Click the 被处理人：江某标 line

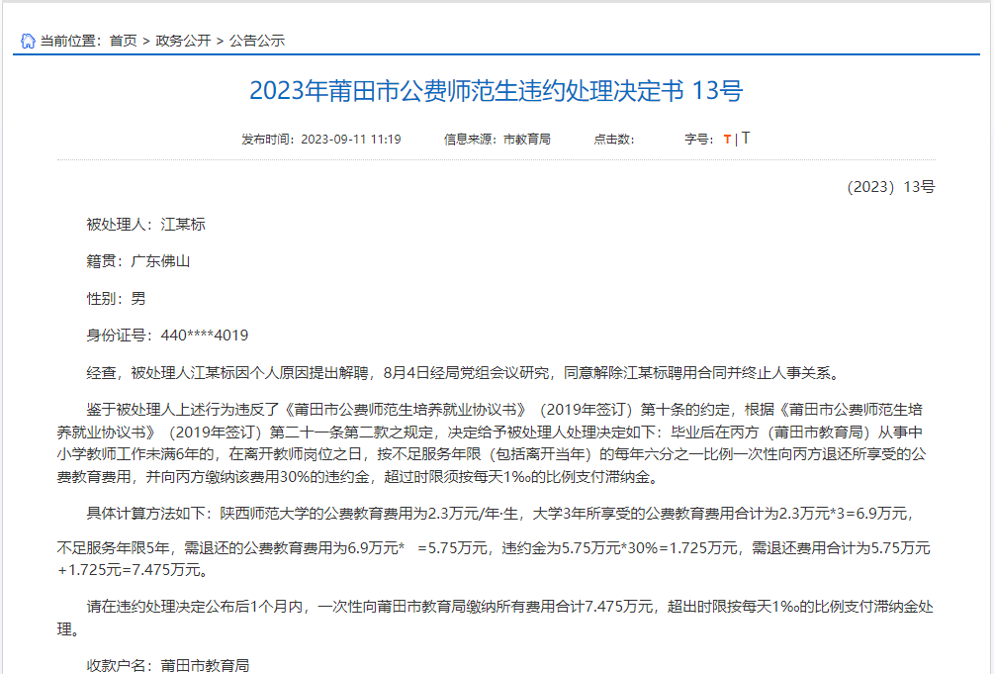(146, 225)
